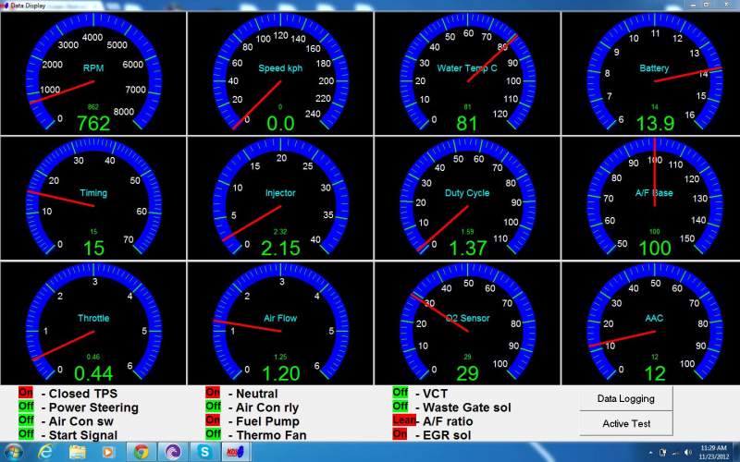Launch Windows Media Player from taskbar
Screen dimensions: 740x462
pyautogui.click(x=108, y=452)
